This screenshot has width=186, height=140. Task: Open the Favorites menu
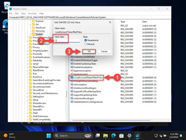pos(32,13)
